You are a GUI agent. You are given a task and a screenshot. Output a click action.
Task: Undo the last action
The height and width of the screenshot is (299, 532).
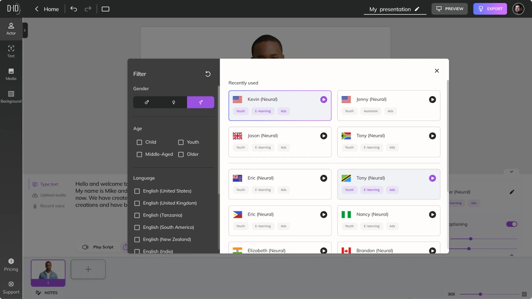tap(74, 9)
